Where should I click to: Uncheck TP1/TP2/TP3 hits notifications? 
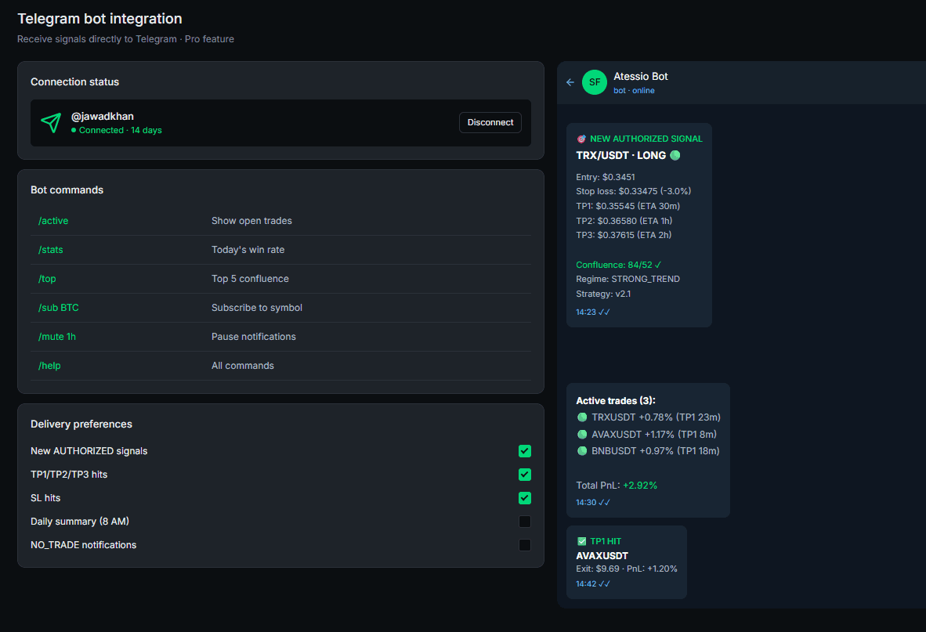click(524, 475)
